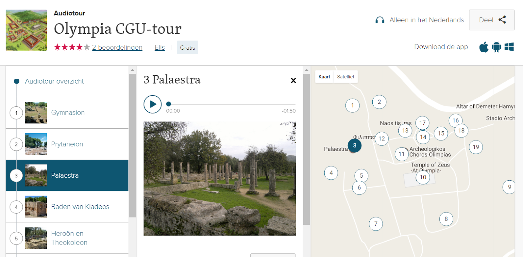
Task: Click the tour list scrollbar thumb
Action: pyautogui.click(x=132, y=146)
